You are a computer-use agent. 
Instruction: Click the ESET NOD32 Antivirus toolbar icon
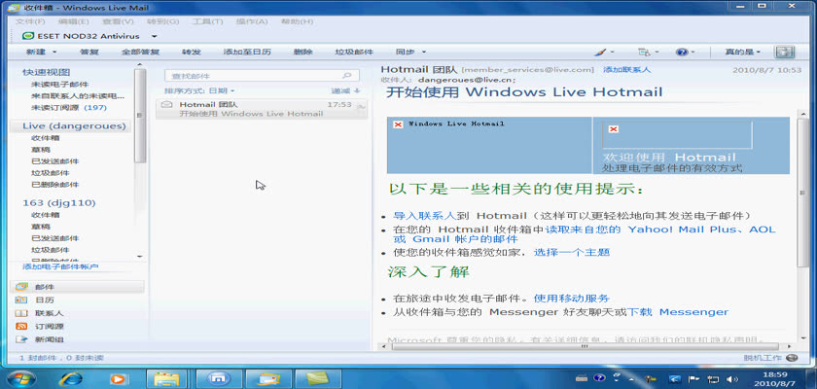pyautogui.click(x=28, y=35)
